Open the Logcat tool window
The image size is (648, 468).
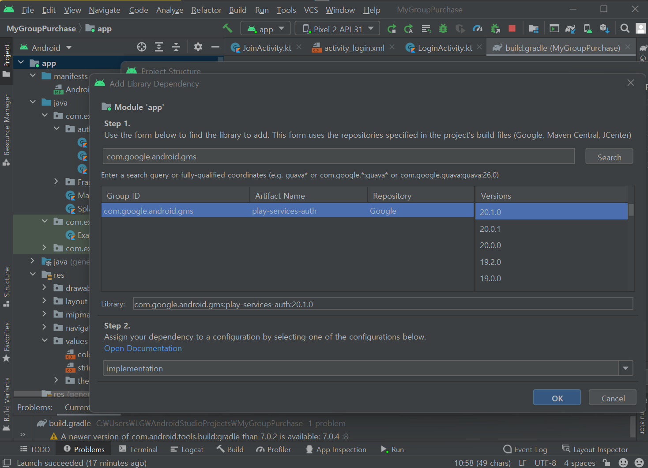[187, 449]
